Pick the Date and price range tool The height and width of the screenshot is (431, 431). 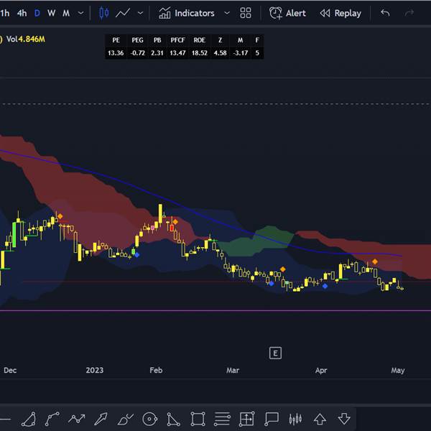click(246, 419)
